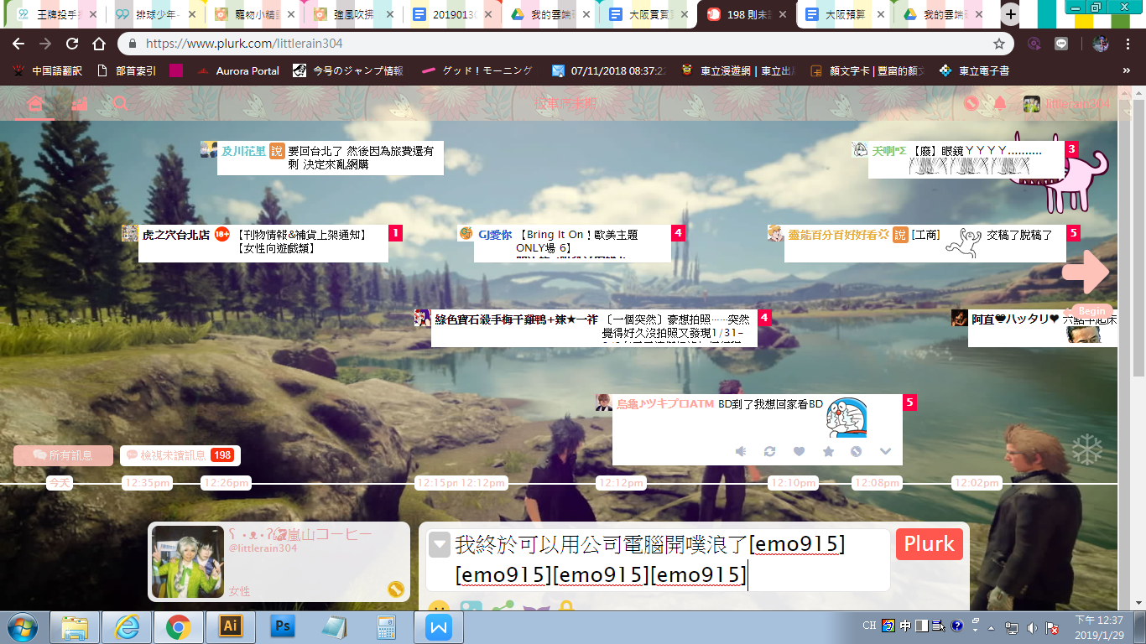1146x644 pixels.
Task: Show 所有訊息 all messages filter
Action: point(63,455)
